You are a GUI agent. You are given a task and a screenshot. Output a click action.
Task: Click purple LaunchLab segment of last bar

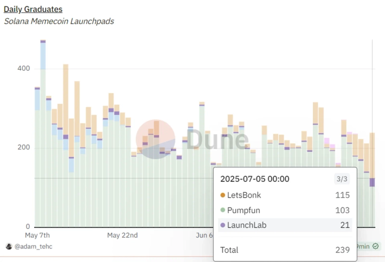(x=372, y=182)
